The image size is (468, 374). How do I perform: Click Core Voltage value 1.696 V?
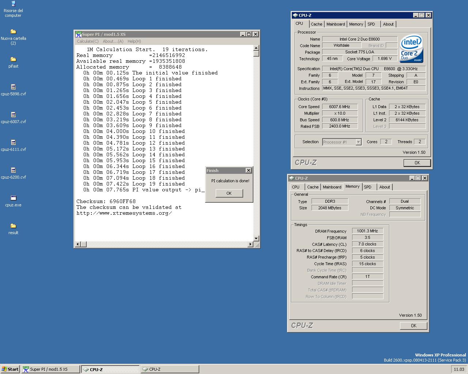click(x=385, y=58)
